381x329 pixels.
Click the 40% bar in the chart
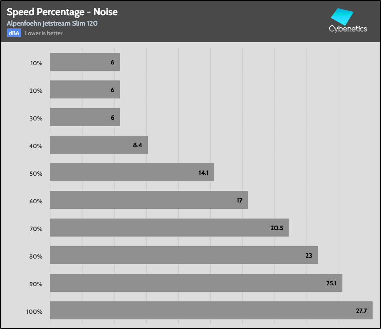pyautogui.click(x=99, y=144)
